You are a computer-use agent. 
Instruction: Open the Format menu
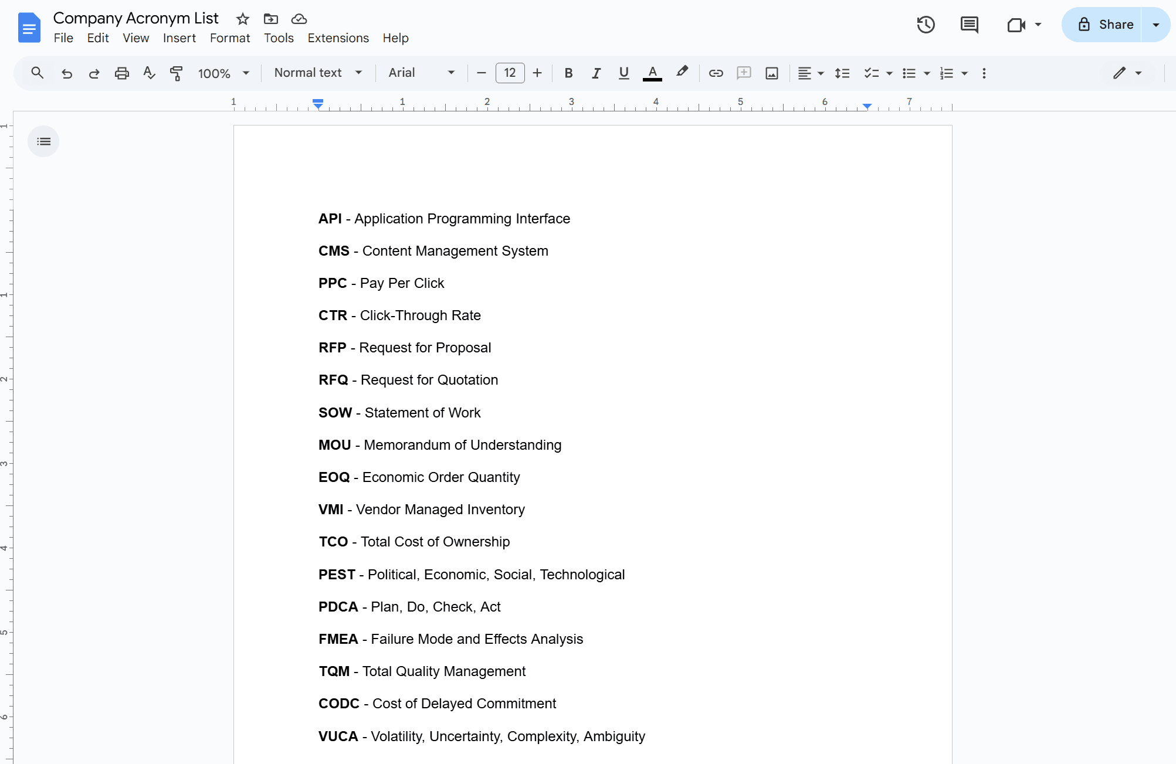tap(229, 38)
